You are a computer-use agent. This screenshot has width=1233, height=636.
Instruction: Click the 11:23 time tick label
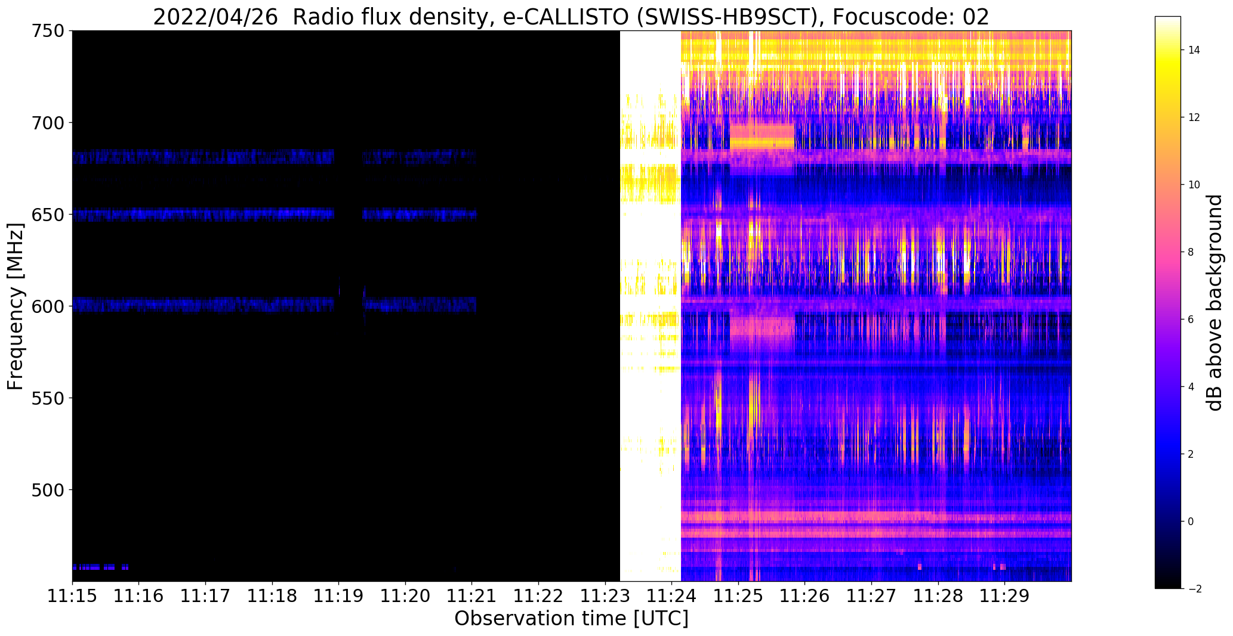[606, 595]
